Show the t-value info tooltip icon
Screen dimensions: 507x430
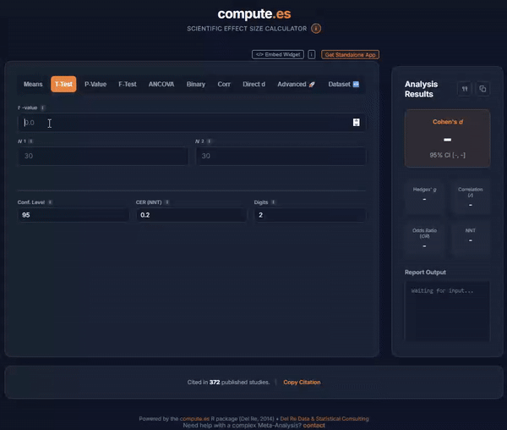click(43, 107)
